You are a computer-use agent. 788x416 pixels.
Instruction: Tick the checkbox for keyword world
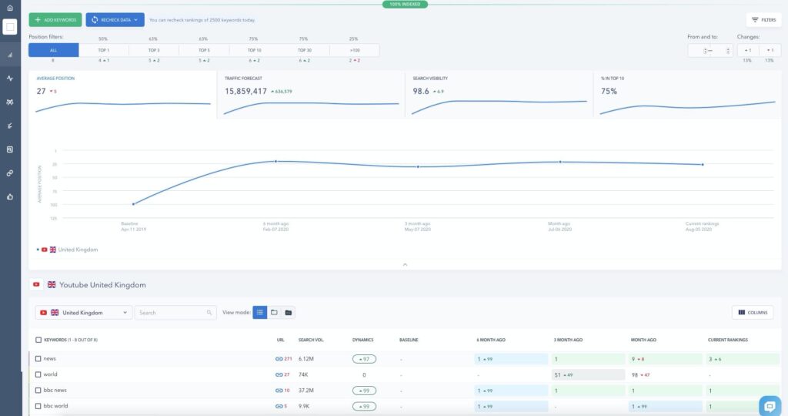(38, 374)
